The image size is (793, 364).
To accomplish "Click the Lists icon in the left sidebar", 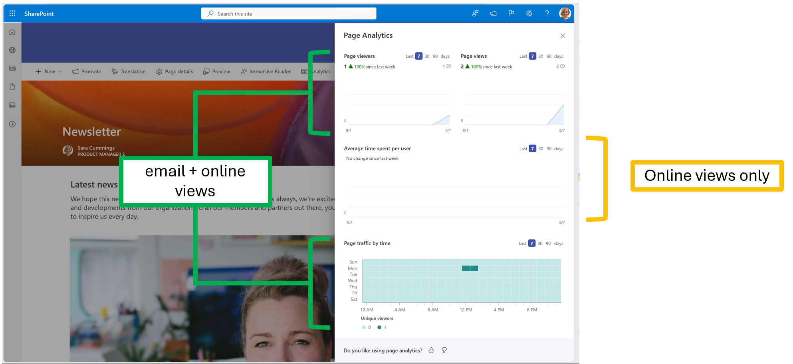I will click(12, 105).
